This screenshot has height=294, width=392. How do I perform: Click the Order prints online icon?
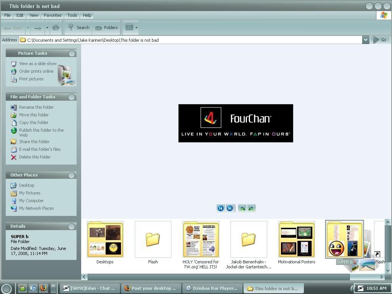[13, 72]
